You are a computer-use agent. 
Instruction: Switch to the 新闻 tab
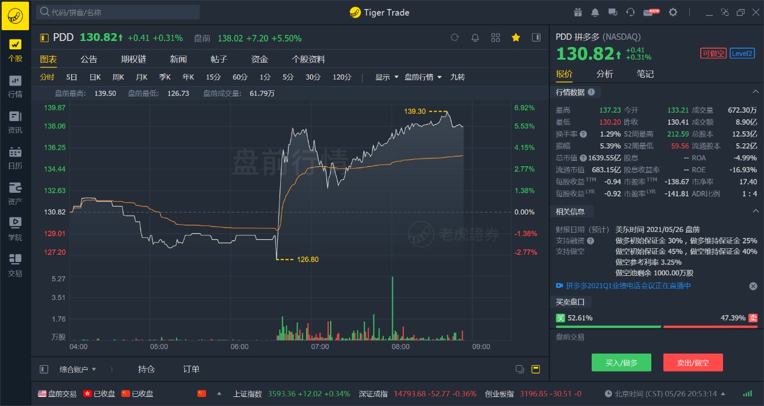tap(178, 59)
